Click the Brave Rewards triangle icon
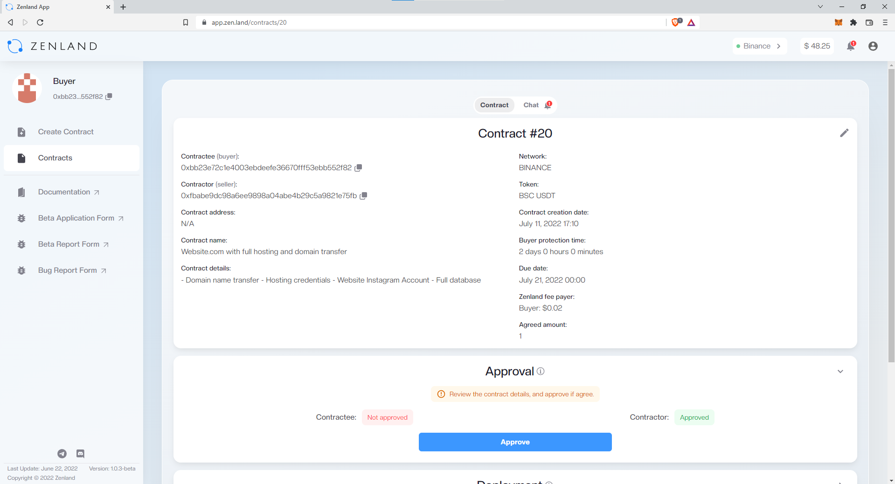This screenshot has height=484, width=895. point(691,22)
